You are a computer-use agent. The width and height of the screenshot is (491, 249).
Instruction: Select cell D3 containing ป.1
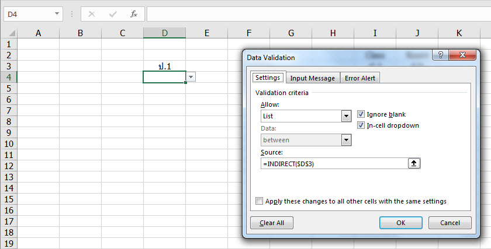pos(164,66)
